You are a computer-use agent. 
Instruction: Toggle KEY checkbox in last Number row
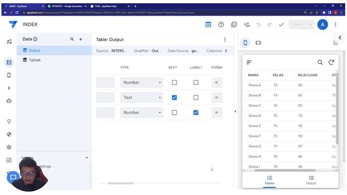pyautogui.click(x=174, y=113)
